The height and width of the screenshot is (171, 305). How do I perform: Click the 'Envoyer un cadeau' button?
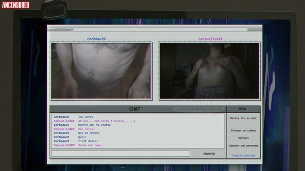click(243, 130)
